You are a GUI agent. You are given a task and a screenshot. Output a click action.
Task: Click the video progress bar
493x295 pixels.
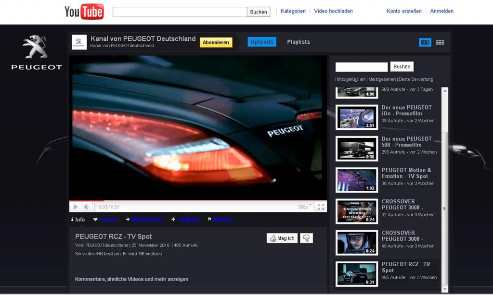[198, 200]
